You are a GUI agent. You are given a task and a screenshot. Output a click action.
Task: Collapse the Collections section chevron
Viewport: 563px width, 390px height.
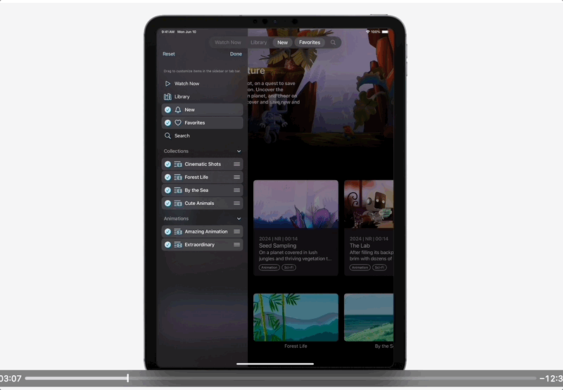239,151
